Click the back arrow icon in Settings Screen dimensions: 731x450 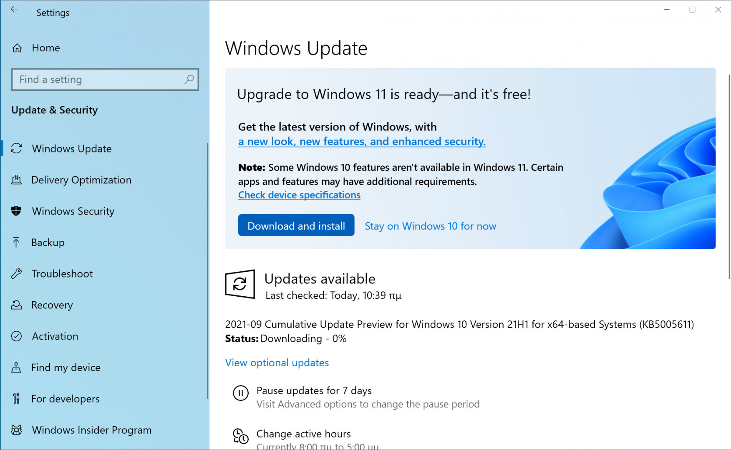coord(14,10)
